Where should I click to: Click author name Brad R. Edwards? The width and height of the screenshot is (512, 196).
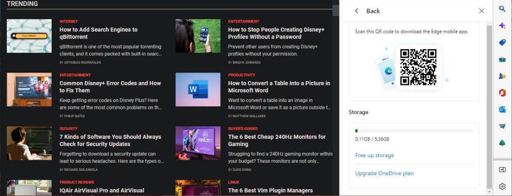click(x=247, y=62)
